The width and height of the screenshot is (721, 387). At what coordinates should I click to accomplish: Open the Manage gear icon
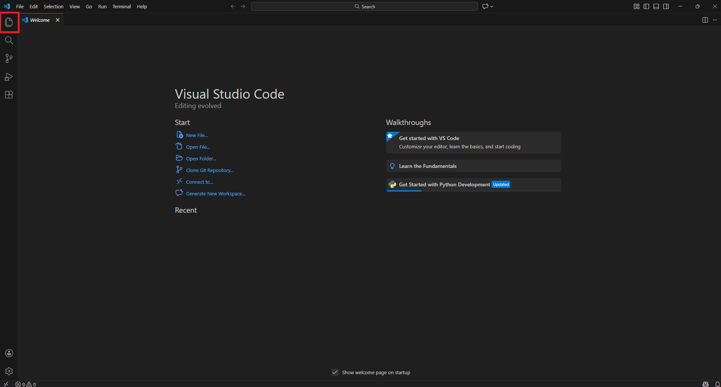coord(9,371)
